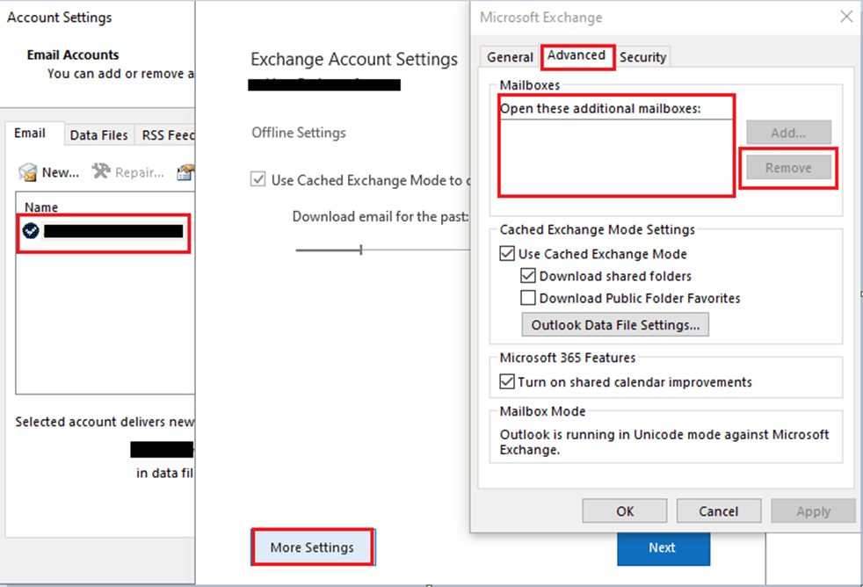Enable Download Public Folder Favorites
Screen dimensions: 863x587
click(x=528, y=298)
